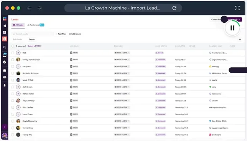This screenshot has width=247, height=141.
Task: Click the Blue Shield company logo icon
Action: click(x=210, y=121)
